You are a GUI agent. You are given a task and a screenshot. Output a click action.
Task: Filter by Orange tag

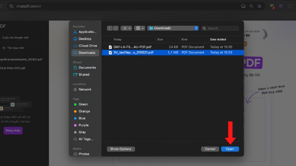(x=85, y=111)
